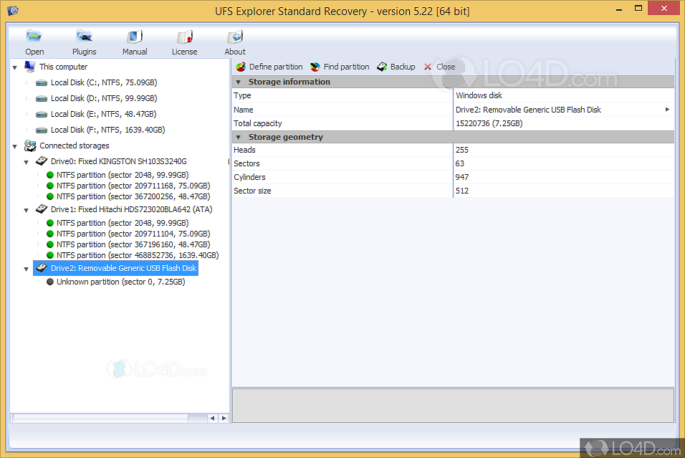Collapse the Drive0 KINGSTON node arrow

click(27, 162)
